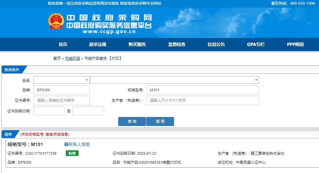This screenshot has height=173, width=319.
Task: Open the first 品目 category dropdown
Action: pos(61,80)
